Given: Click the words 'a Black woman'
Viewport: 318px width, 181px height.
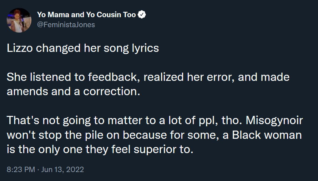Looking at the screenshot, I should (262, 135).
